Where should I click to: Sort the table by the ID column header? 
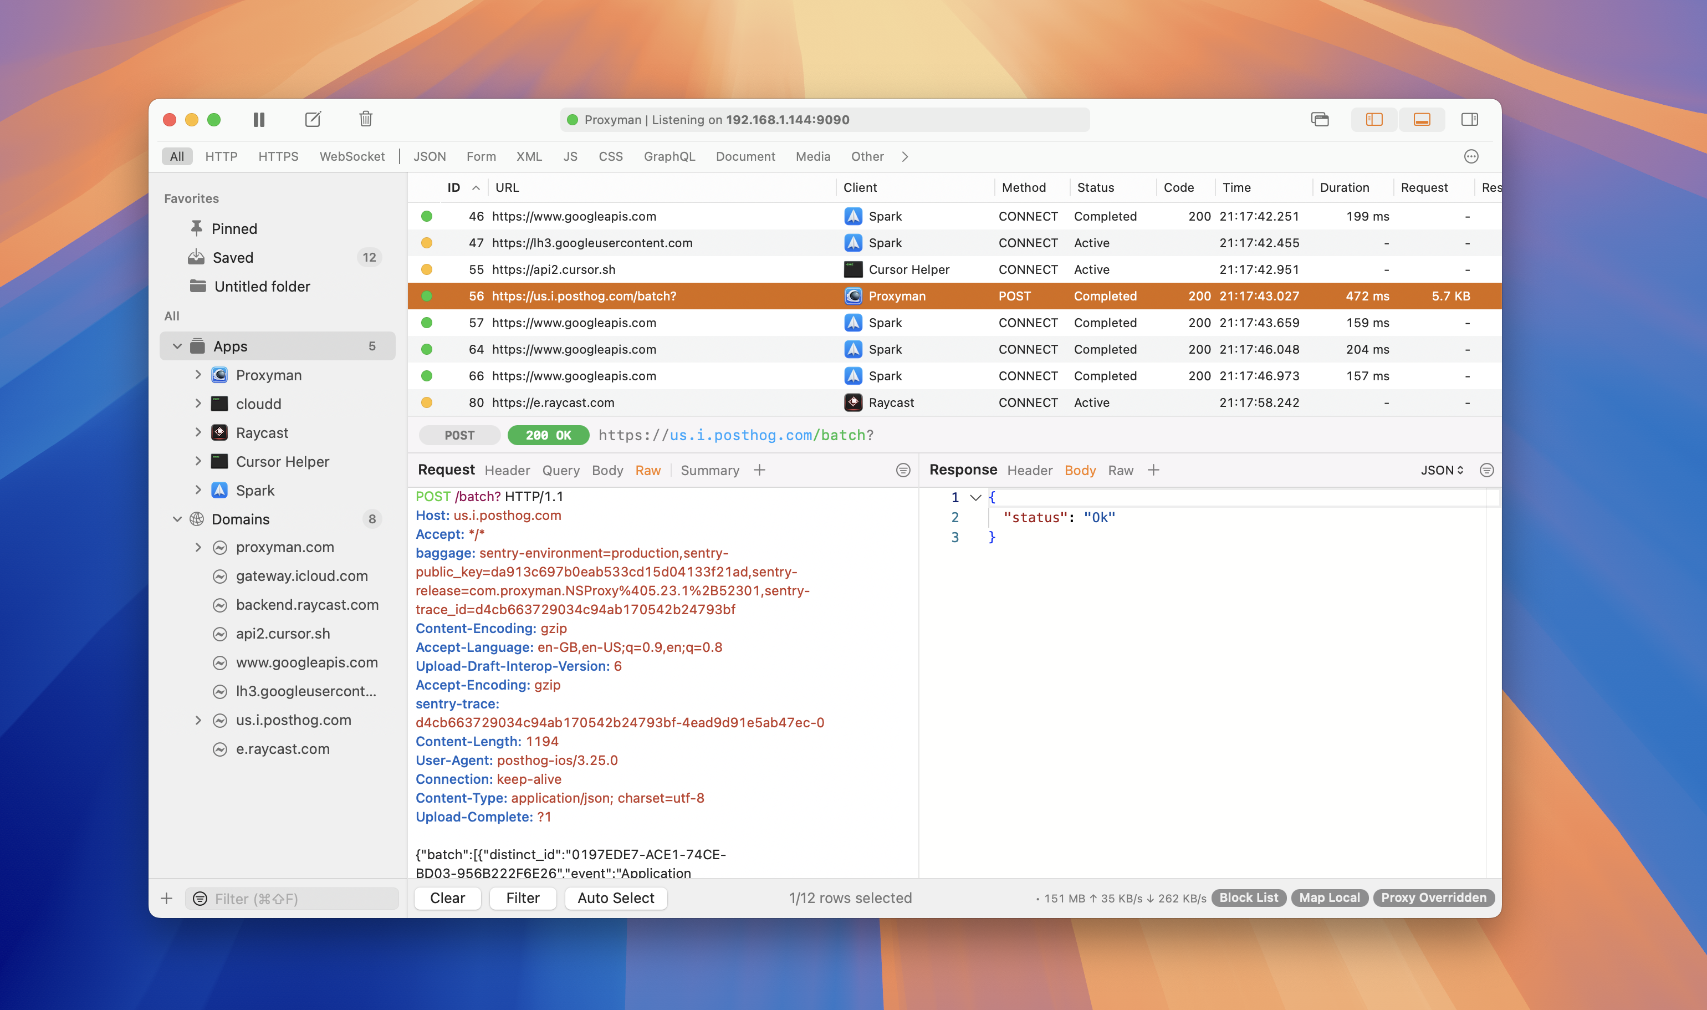pyautogui.click(x=454, y=188)
